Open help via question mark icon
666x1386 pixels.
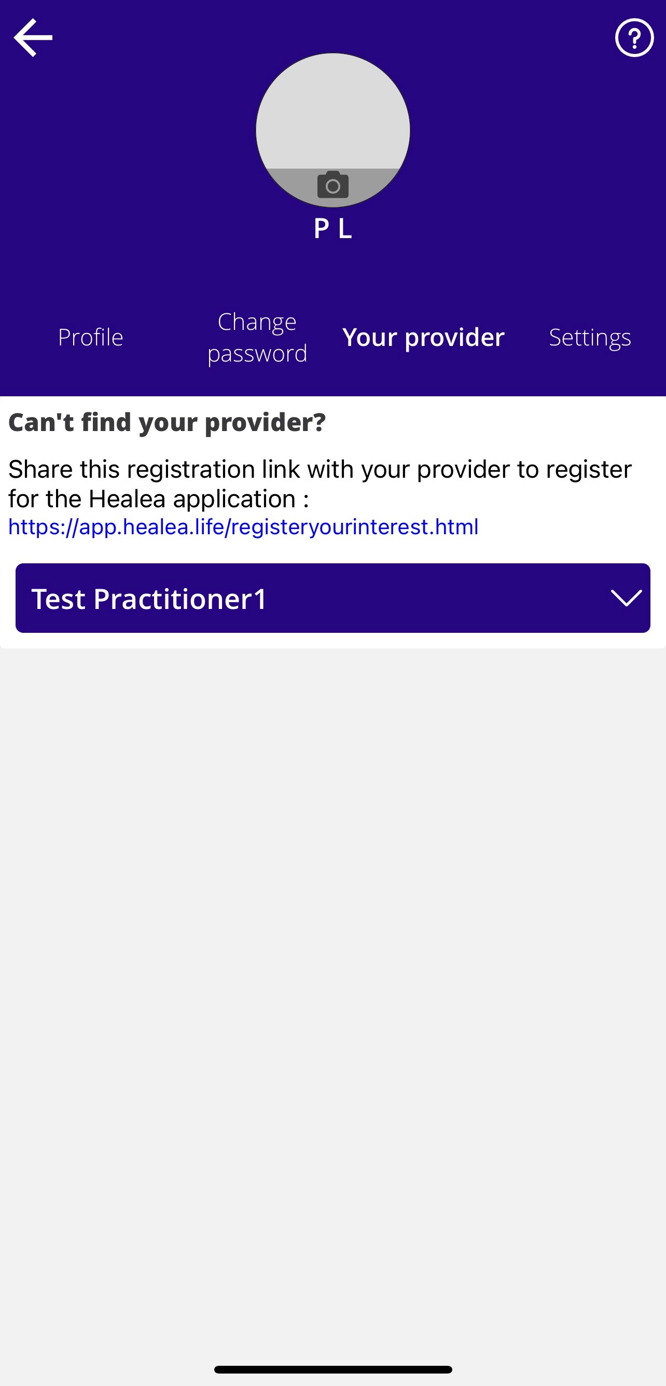pos(634,38)
